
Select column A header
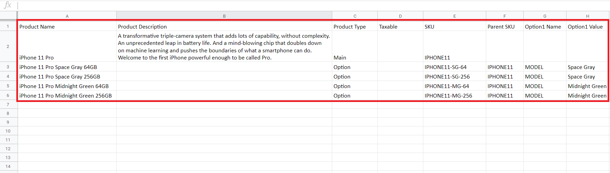[67, 16]
